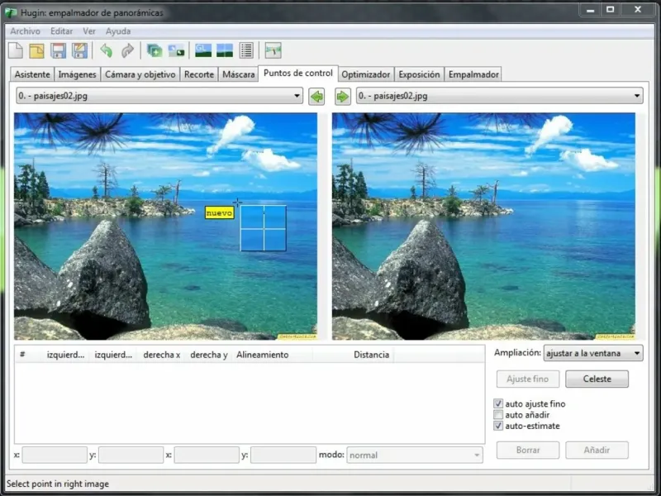Open the Optimizador tab
The height and width of the screenshot is (496, 661).
365,74
